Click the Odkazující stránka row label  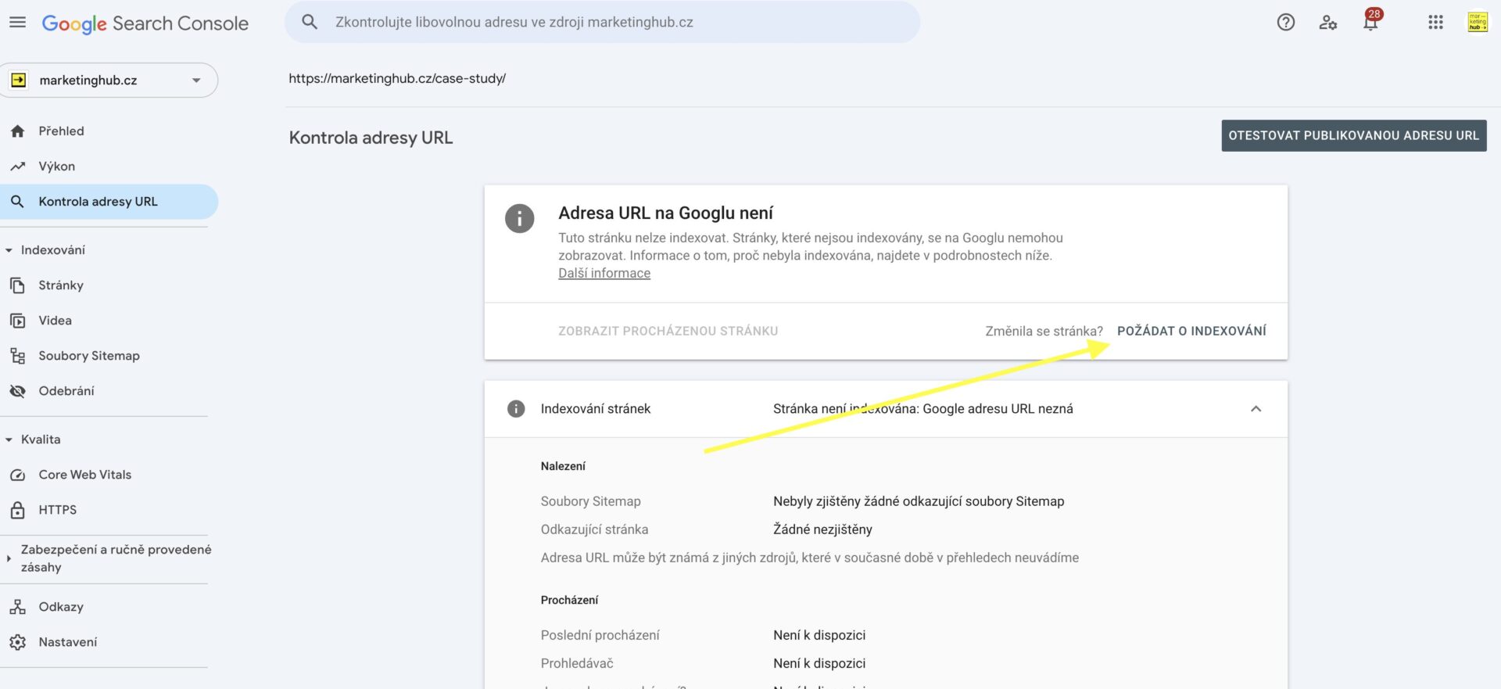pos(594,529)
